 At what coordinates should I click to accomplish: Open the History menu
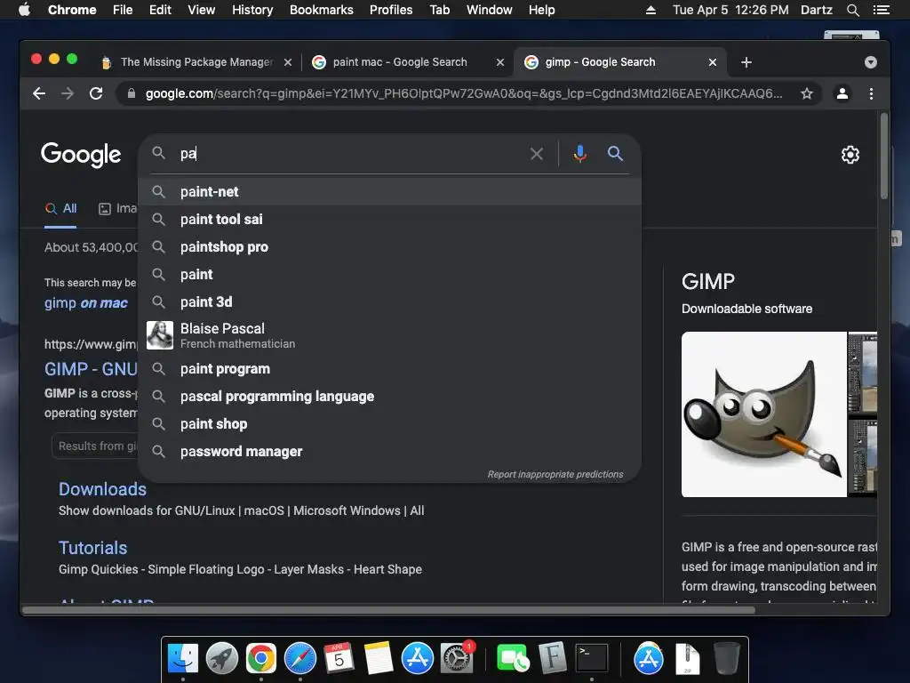click(x=252, y=10)
